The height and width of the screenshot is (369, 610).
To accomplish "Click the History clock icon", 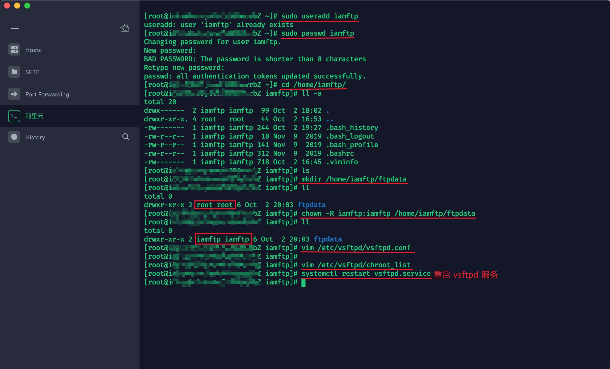I will point(14,137).
